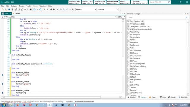Viewport: 190px width, 107px height.
Task: Switch to the Starter code tab
Action: click(17, 14)
